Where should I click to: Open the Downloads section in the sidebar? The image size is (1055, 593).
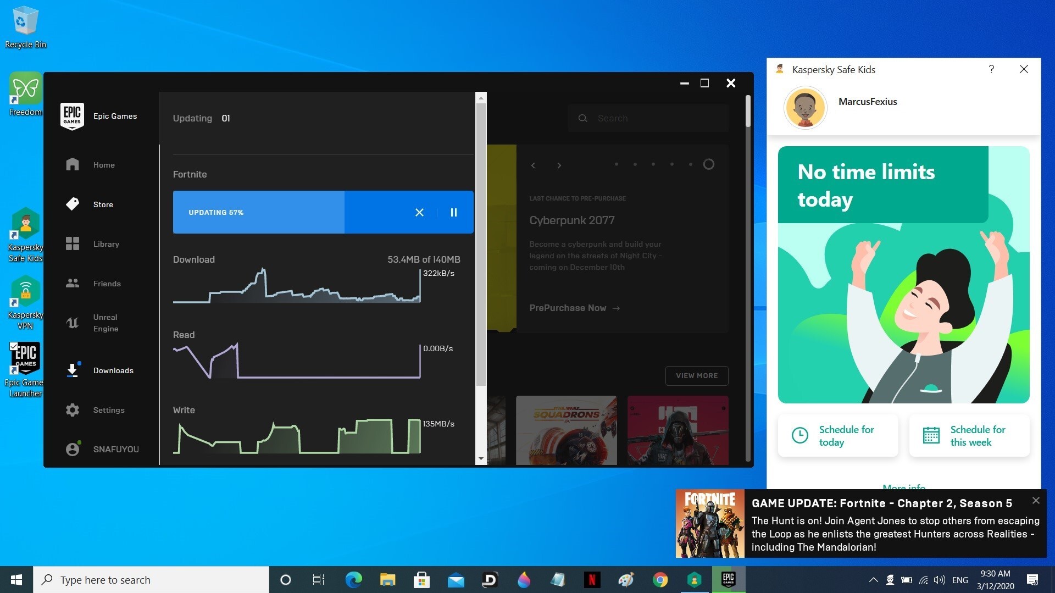coord(99,370)
